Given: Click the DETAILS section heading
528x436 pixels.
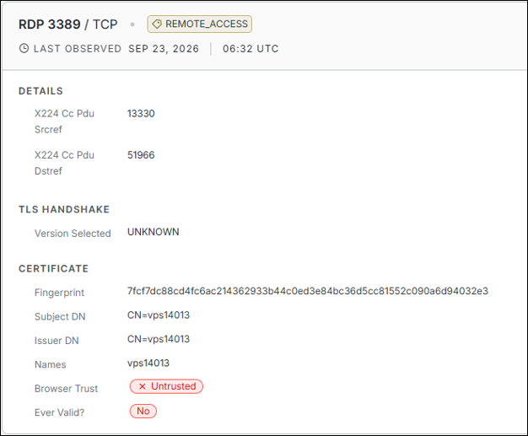Looking at the screenshot, I should click(x=40, y=91).
